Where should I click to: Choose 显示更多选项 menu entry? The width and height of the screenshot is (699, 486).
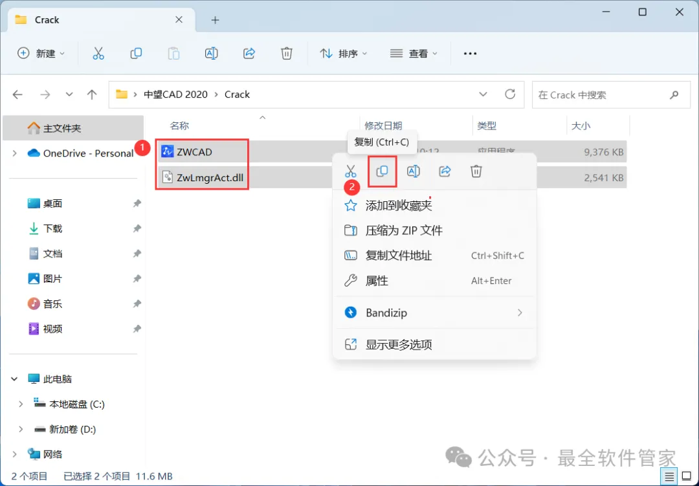click(x=435, y=345)
